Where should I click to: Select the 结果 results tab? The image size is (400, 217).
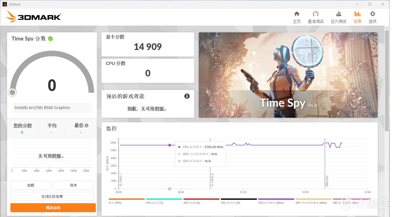[358, 17]
